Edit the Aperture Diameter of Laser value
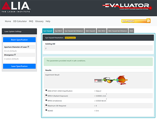 28,47
